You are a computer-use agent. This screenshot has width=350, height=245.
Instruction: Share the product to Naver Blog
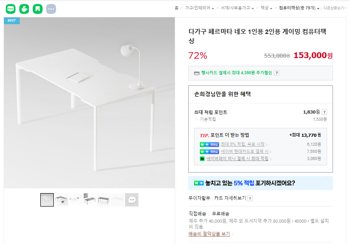[x=10, y=8]
